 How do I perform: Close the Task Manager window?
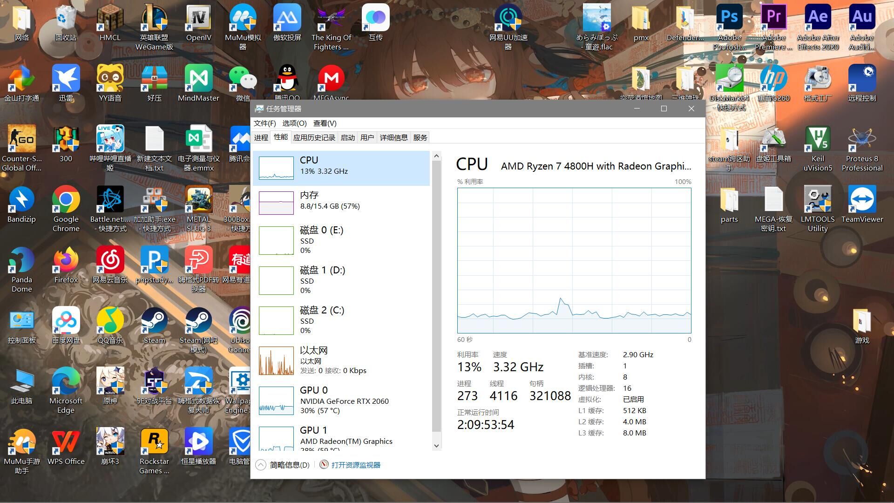(x=691, y=109)
